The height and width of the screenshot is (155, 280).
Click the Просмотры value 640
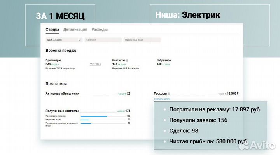[48, 64]
